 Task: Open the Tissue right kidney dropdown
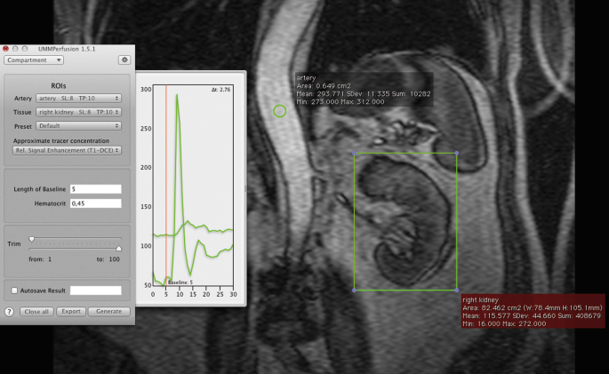click(x=78, y=112)
